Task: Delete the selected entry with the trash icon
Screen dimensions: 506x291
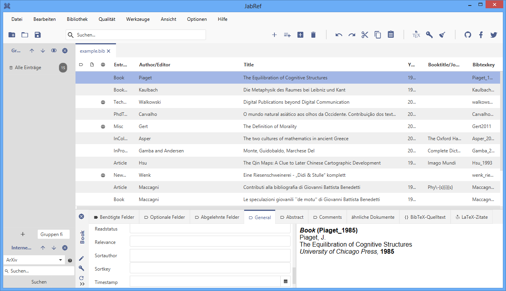Action: (313, 35)
